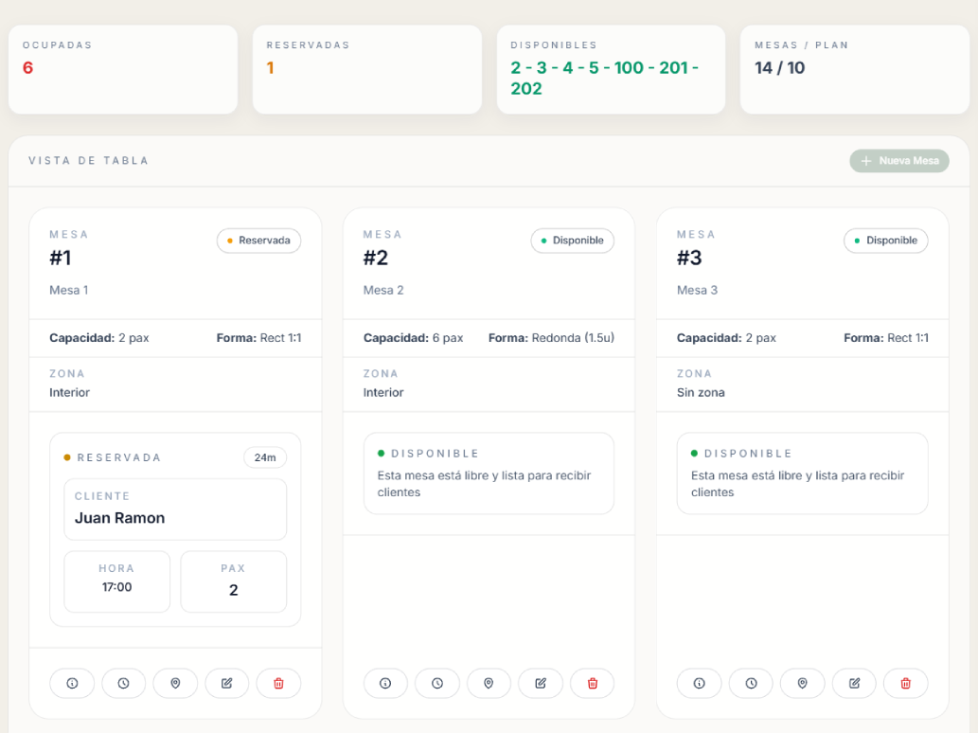The image size is (978, 733).
Task: Edit Mesa #3 using the pencil icon
Action: click(x=854, y=683)
